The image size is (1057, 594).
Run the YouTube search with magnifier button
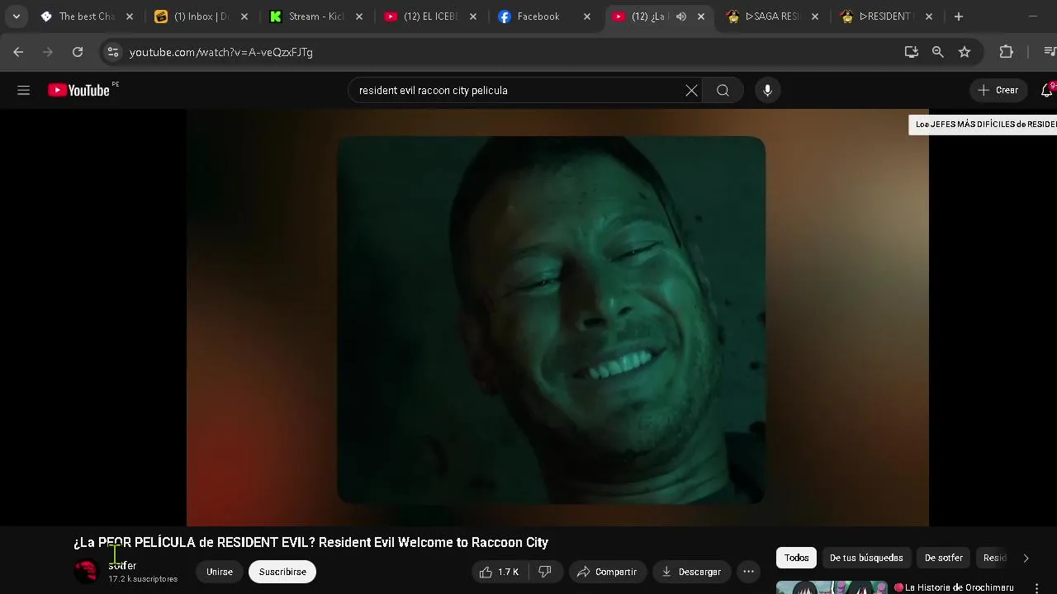[x=723, y=90]
